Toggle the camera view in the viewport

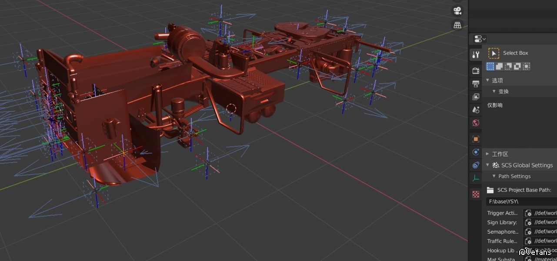point(457,11)
